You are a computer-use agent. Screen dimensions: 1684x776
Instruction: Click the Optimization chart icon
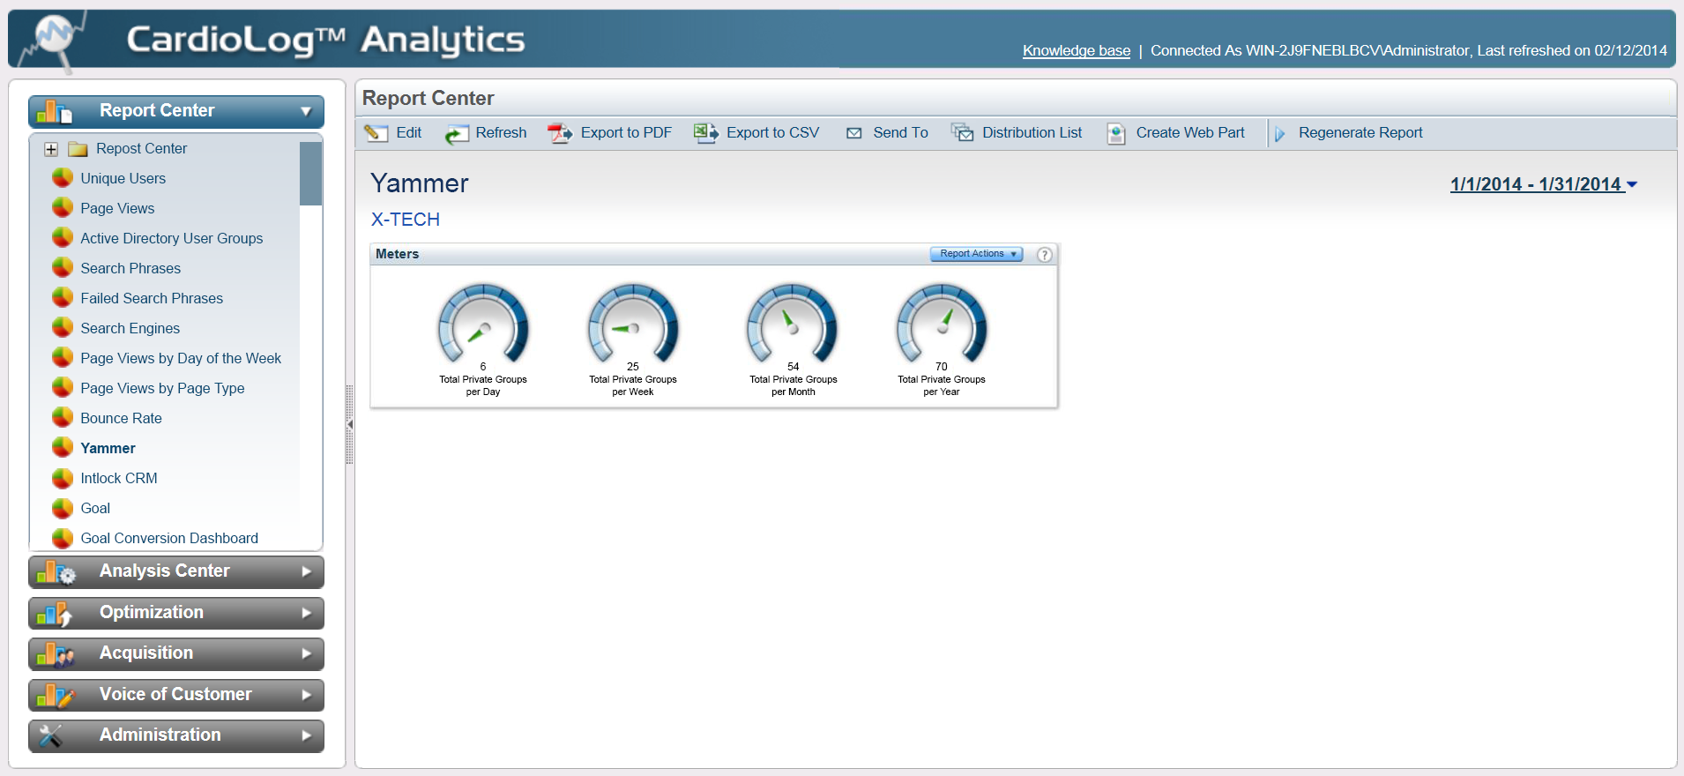tap(55, 614)
